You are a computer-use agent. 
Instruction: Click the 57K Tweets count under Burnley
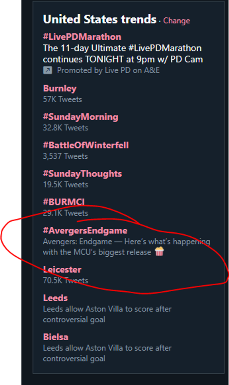click(62, 99)
